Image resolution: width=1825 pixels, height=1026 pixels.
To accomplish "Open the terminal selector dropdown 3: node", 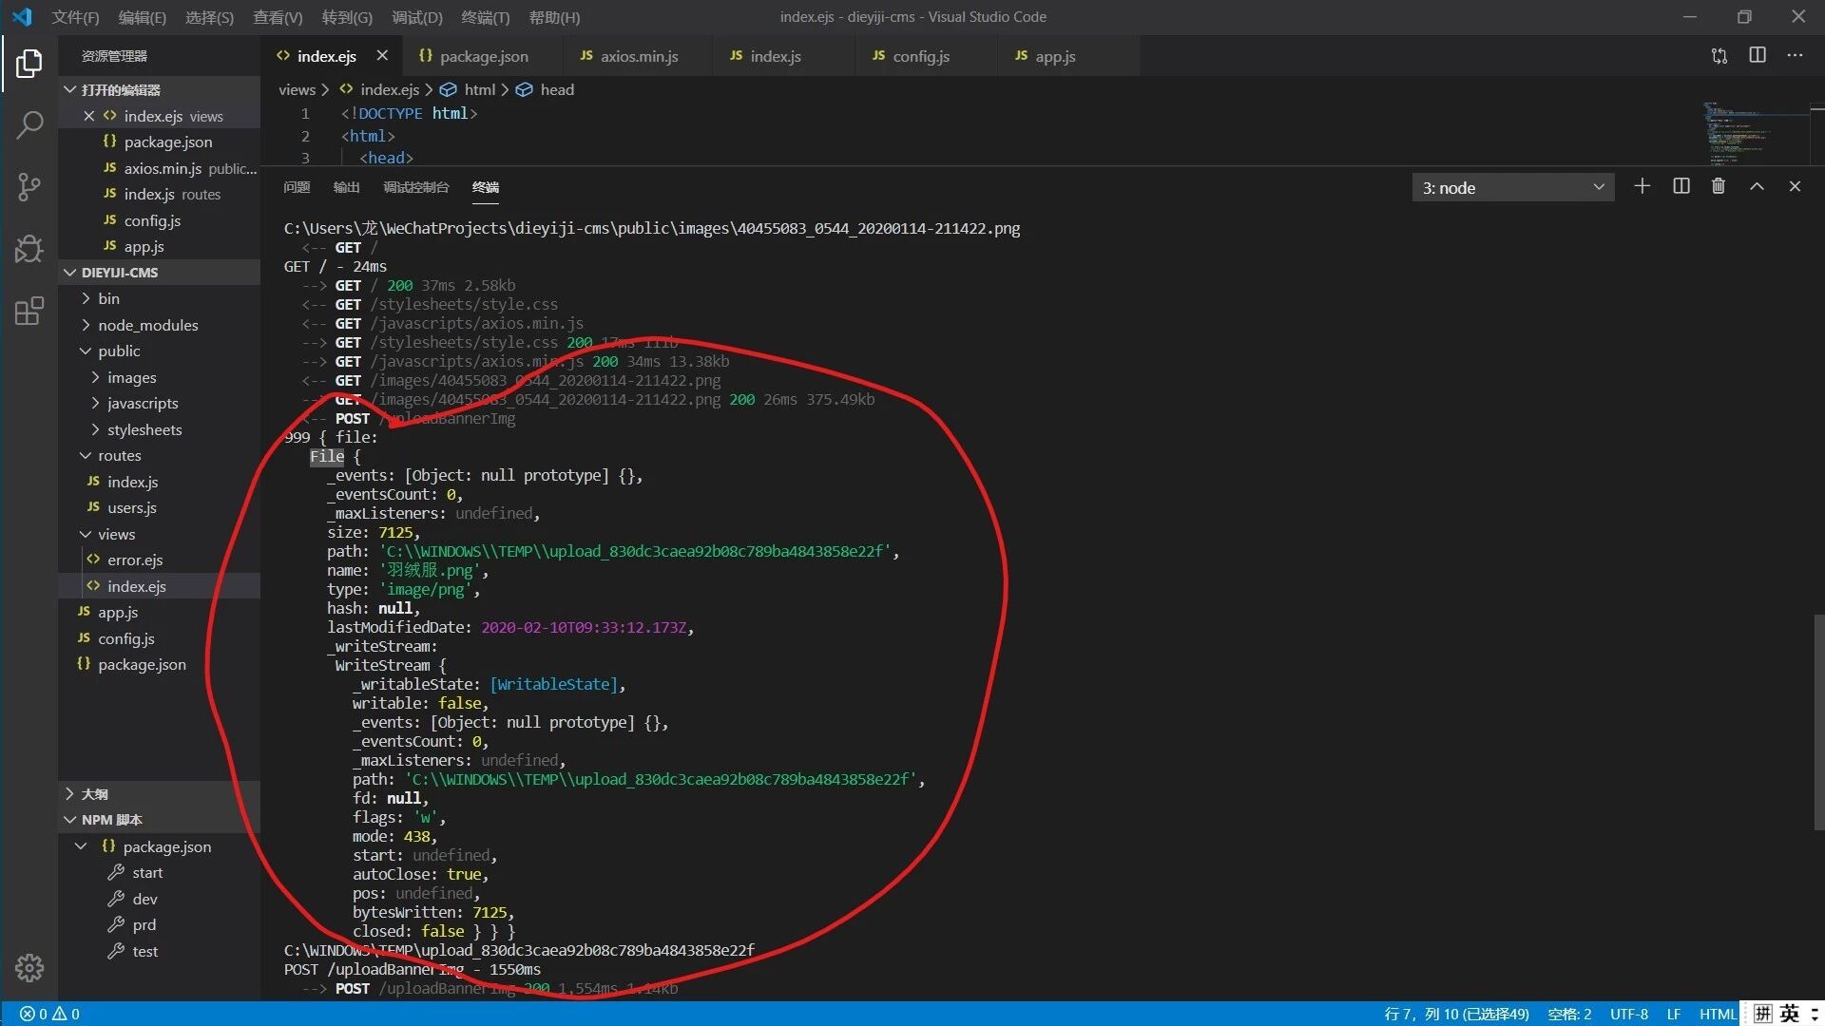I will click(x=1512, y=188).
